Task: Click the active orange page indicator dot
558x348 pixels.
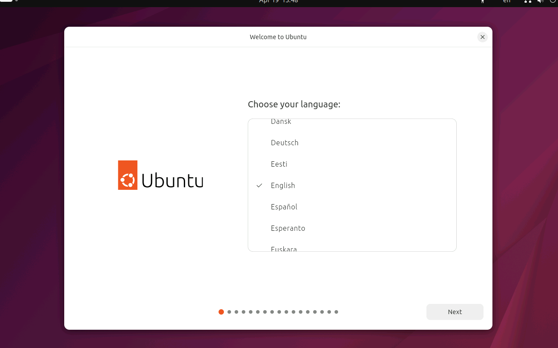Action: click(x=221, y=312)
